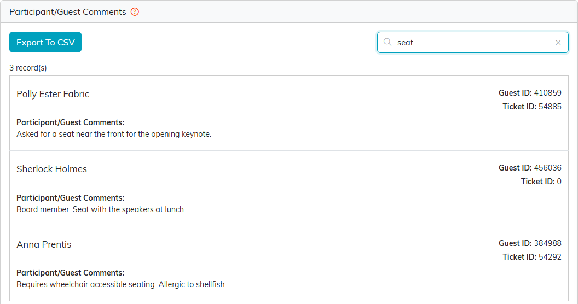The height and width of the screenshot is (304, 578).
Task: Select Ticket ID 54292
Action: [532, 257]
